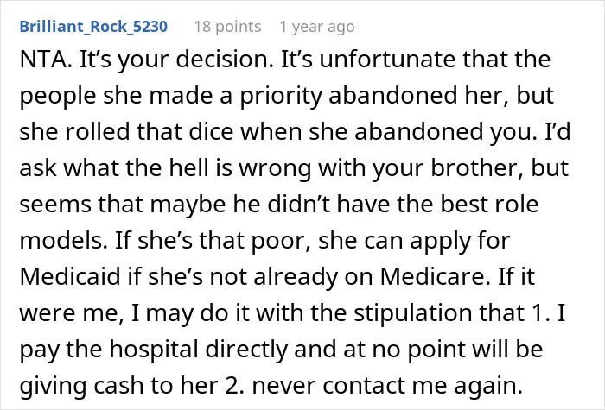
Task: Click the 18 points score label
Action: pyautogui.click(x=227, y=27)
